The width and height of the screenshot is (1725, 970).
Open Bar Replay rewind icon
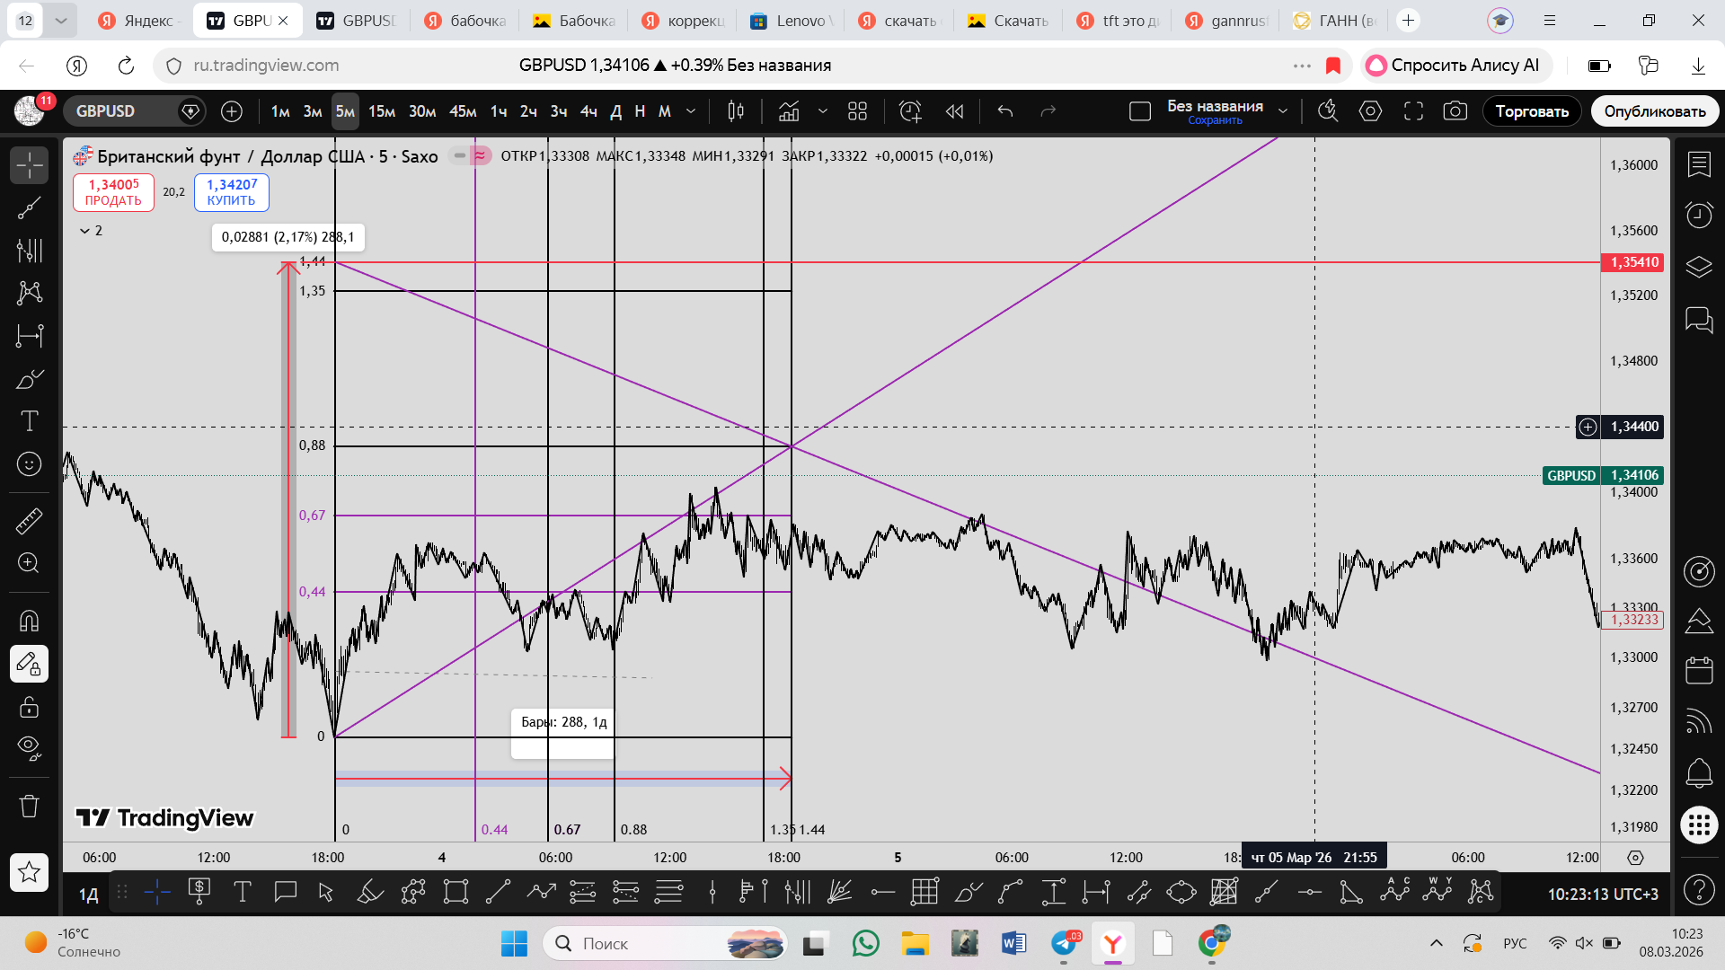click(954, 111)
